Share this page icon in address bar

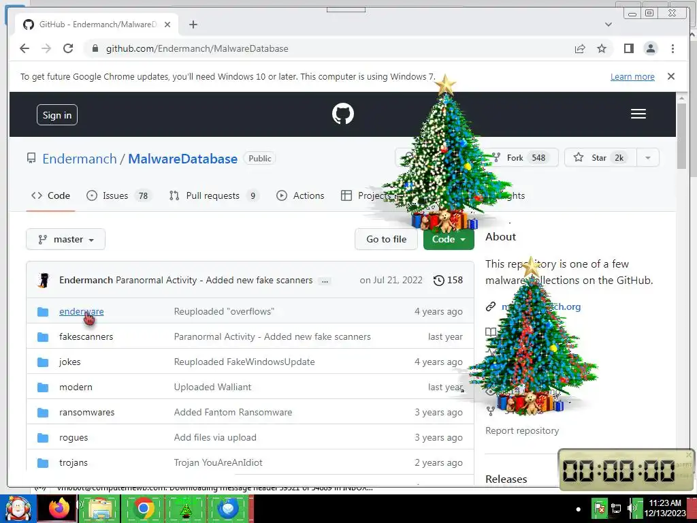click(580, 48)
